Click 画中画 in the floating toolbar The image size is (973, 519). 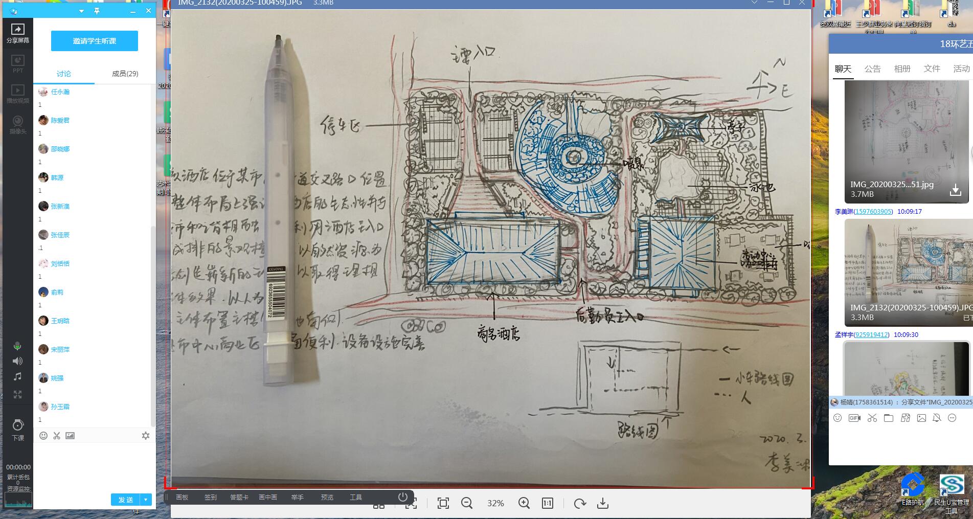268,497
